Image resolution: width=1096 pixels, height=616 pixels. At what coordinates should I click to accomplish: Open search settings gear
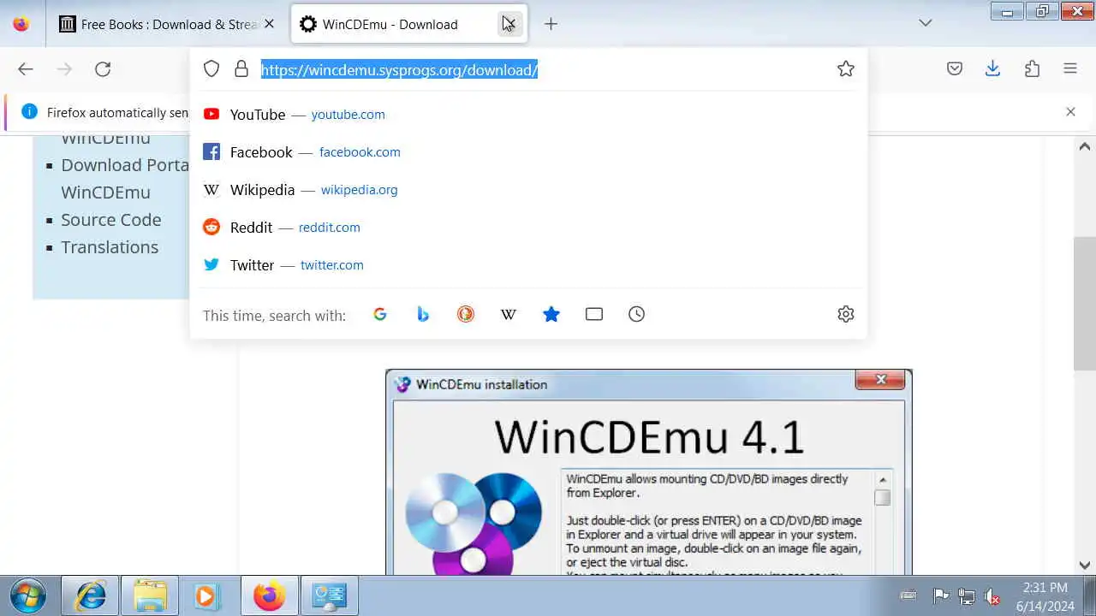(x=846, y=315)
